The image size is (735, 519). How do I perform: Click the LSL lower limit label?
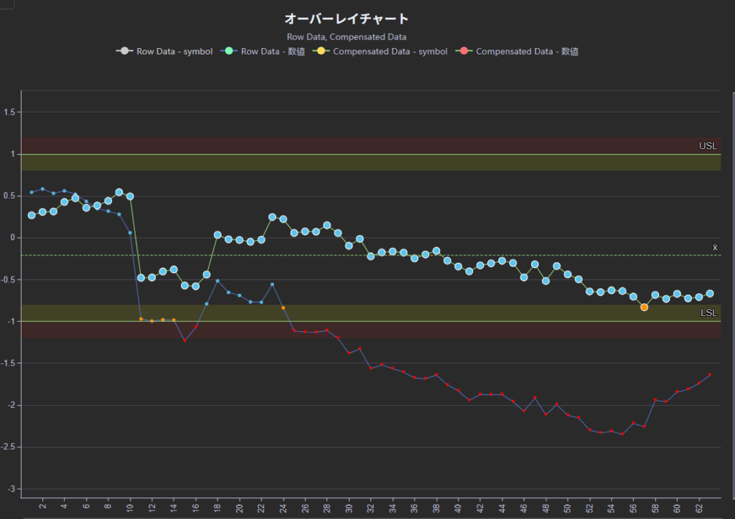click(708, 313)
